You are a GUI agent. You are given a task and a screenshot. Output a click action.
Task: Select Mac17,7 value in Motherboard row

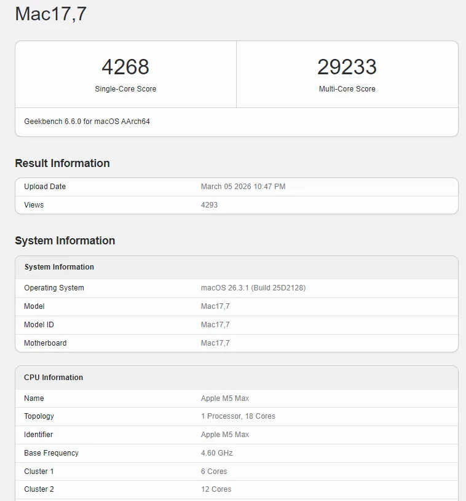coord(215,343)
